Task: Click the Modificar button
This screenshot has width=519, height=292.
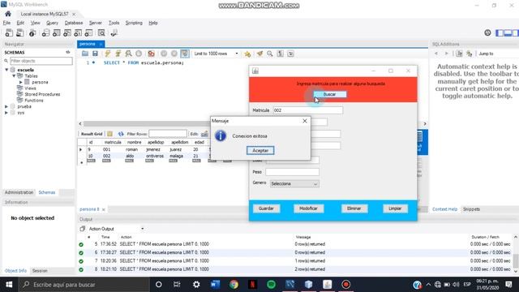Action: click(308, 208)
